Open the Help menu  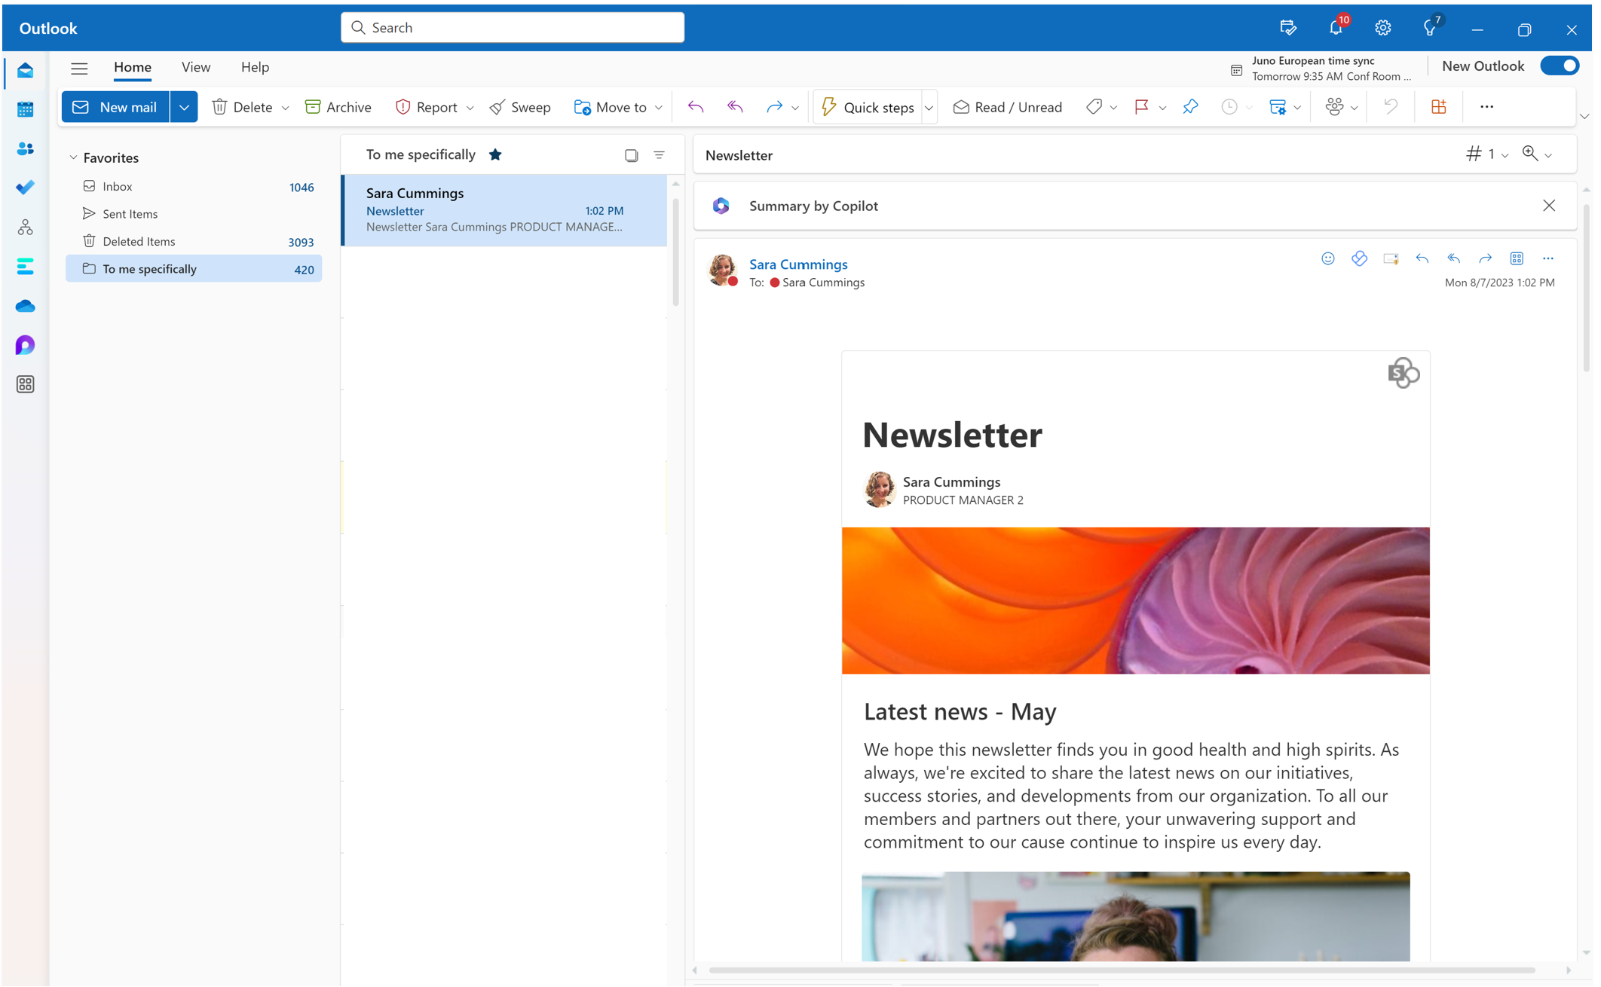pos(255,67)
